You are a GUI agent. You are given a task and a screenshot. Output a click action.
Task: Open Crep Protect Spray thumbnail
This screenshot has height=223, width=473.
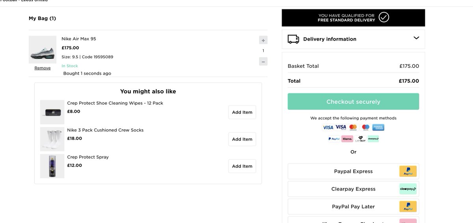pos(52,166)
